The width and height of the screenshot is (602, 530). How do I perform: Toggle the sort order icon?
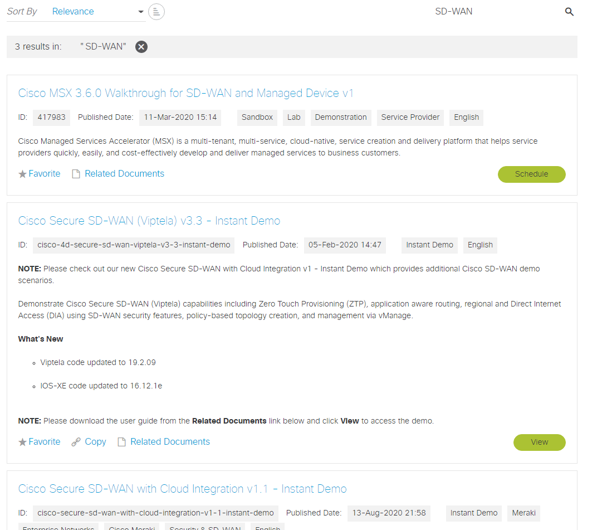tap(156, 12)
